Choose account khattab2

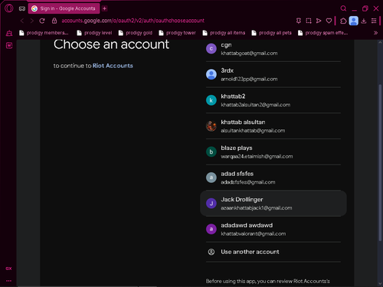click(x=273, y=100)
